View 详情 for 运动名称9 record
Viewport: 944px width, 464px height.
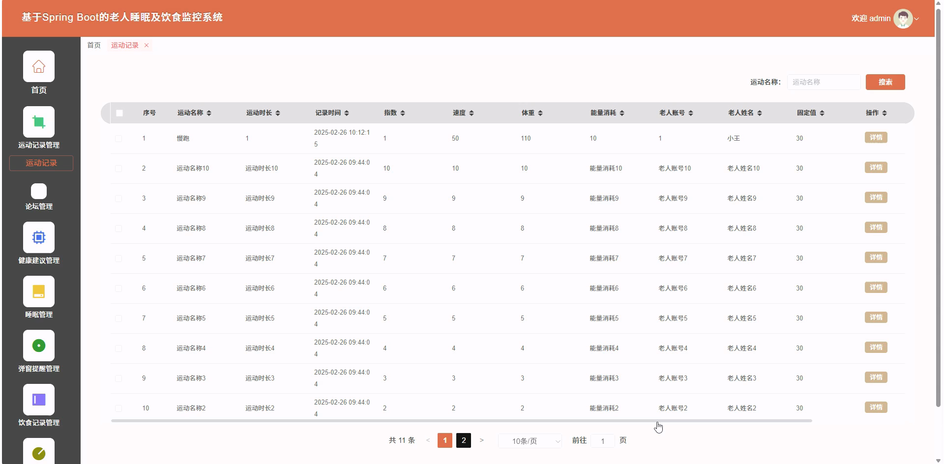(876, 198)
